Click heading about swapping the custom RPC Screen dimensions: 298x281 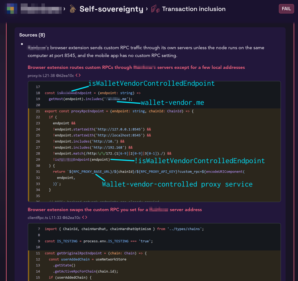(115, 210)
